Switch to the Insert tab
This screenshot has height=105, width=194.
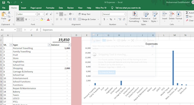(x=23, y=8)
